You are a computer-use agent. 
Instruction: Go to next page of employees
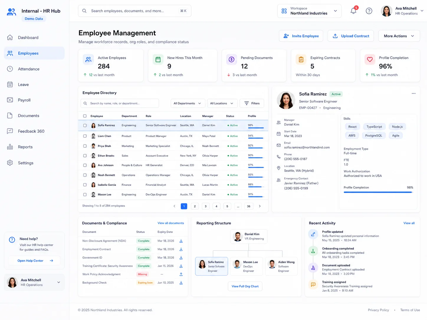260,206
